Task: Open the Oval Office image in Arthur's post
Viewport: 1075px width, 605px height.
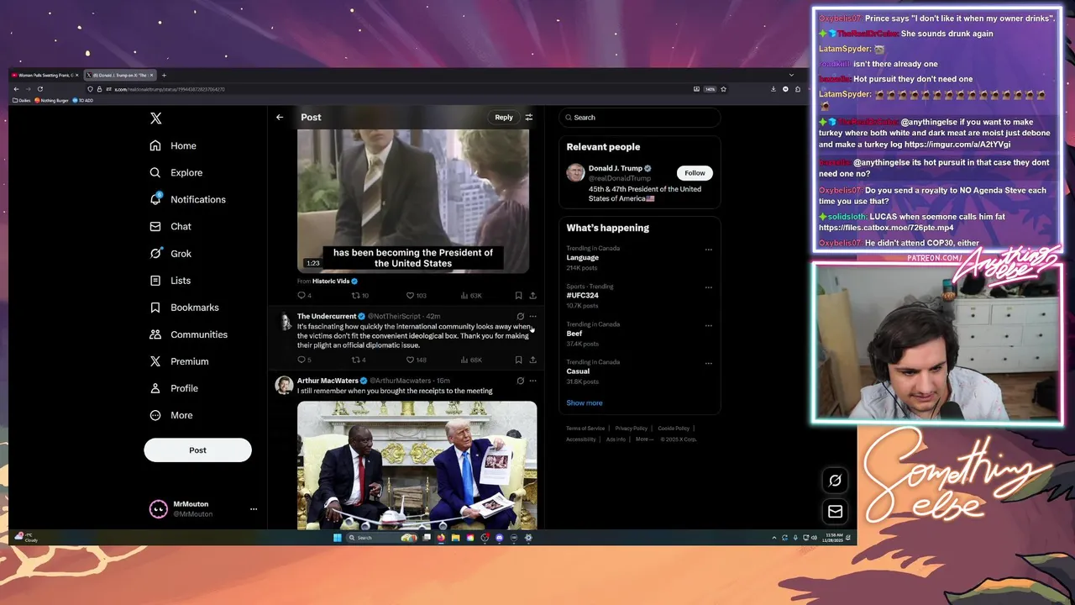Action: coord(417,466)
